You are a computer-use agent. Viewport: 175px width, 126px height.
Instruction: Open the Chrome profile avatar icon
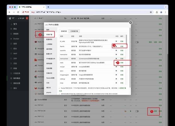[x=161, y=12]
